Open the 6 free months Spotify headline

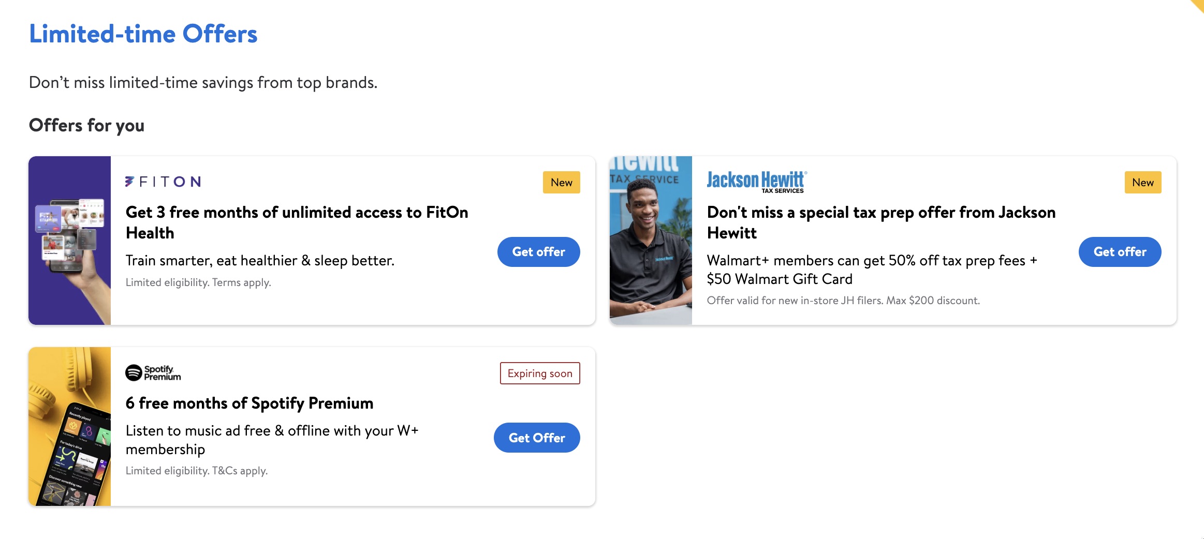[x=249, y=403]
